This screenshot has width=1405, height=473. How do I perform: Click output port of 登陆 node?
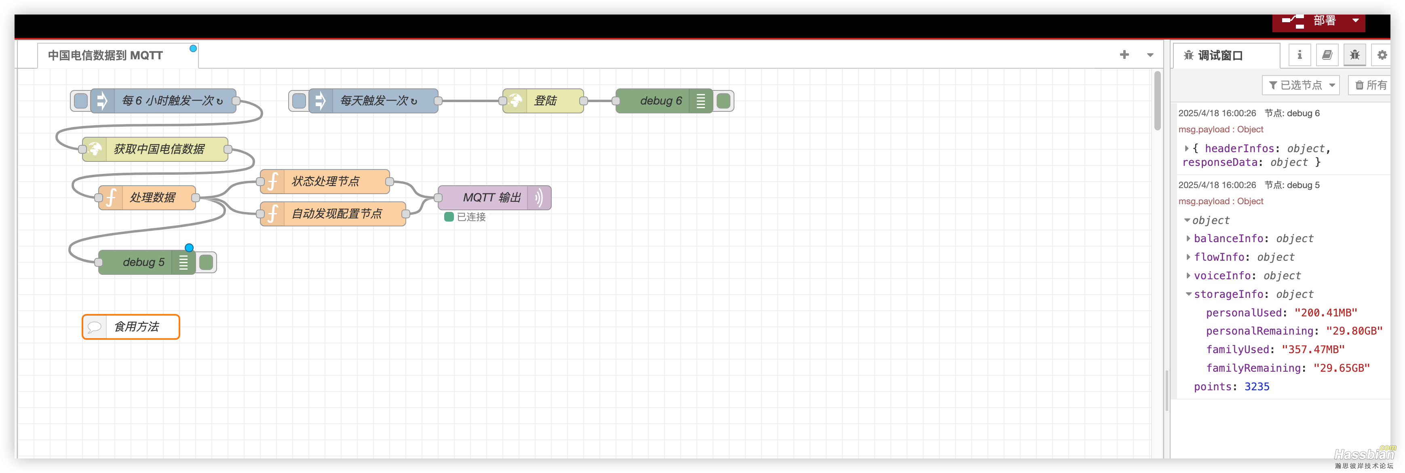584,101
